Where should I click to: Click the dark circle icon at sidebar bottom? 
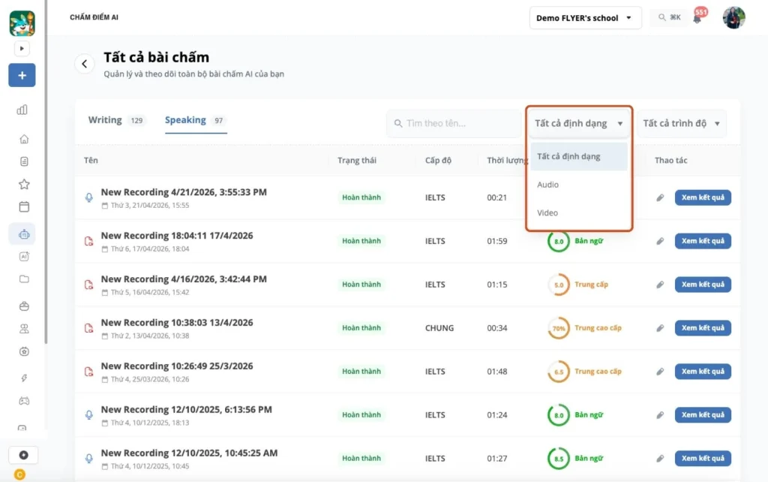click(x=23, y=455)
